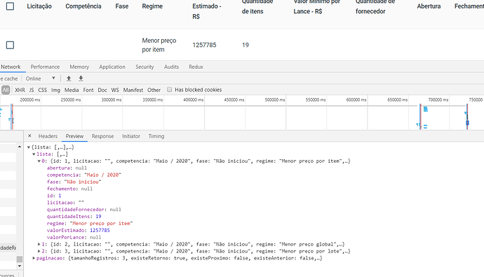
Task: Expand the item 1 Menor preço global node
Action: coord(39,244)
